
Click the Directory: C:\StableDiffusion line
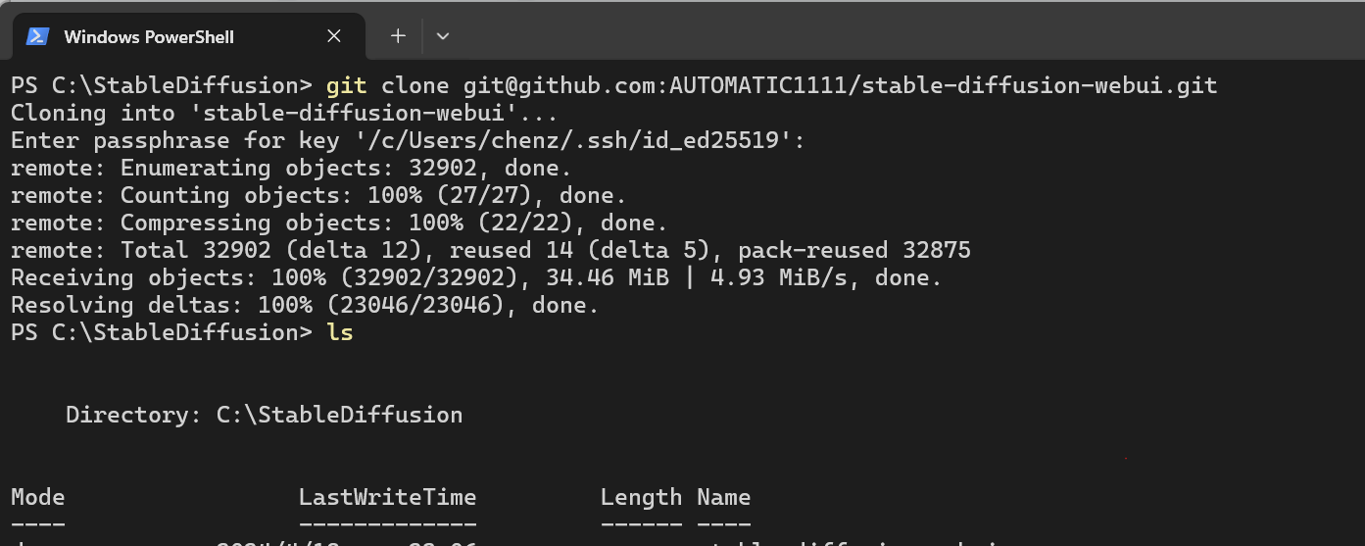click(265, 415)
